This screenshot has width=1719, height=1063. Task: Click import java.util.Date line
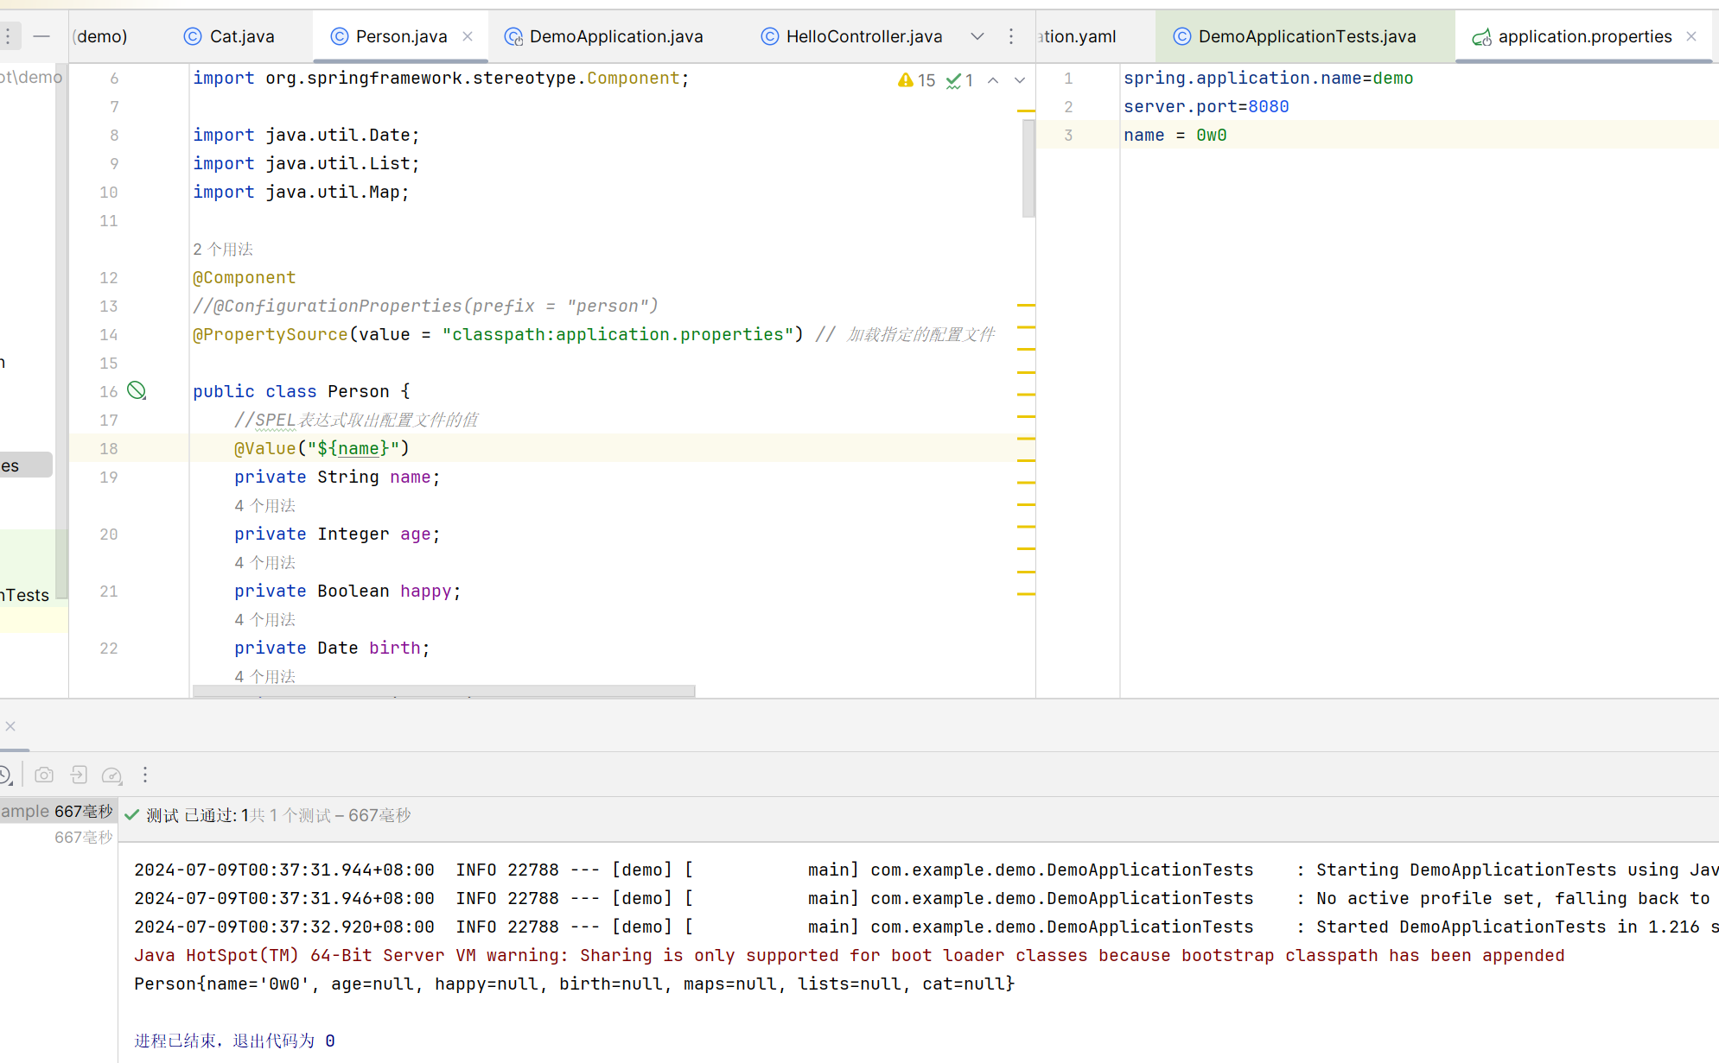[306, 135]
